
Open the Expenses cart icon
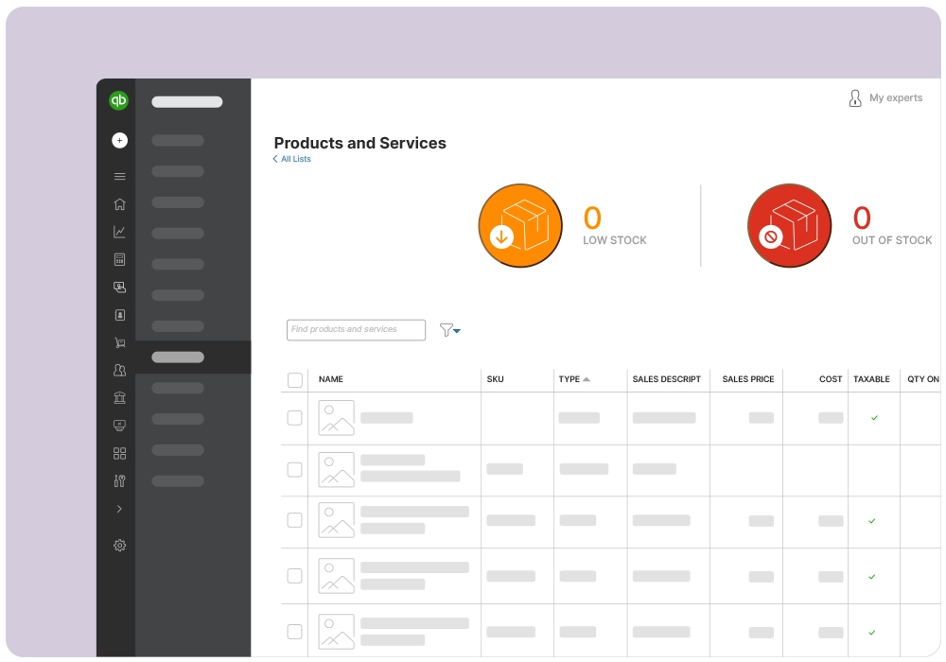tap(119, 342)
